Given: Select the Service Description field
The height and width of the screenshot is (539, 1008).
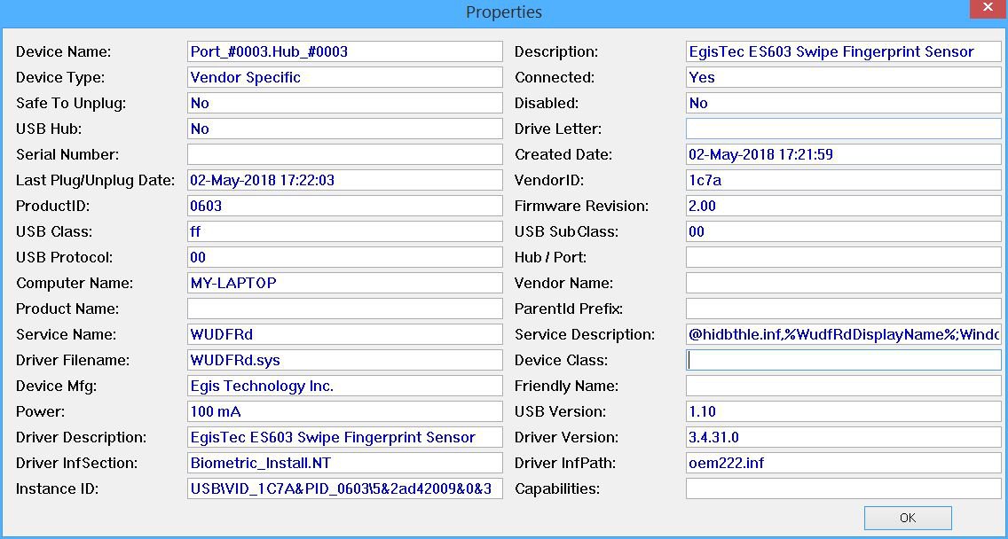Looking at the screenshot, I should pyautogui.click(x=844, y=334).
